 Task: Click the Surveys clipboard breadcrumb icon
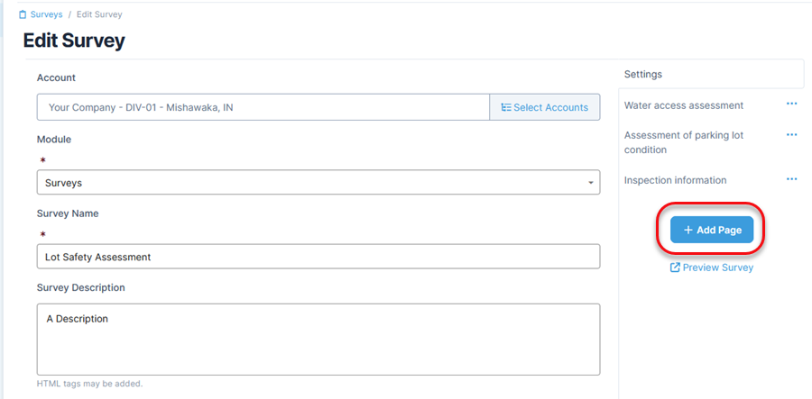[x=23, y=15]
